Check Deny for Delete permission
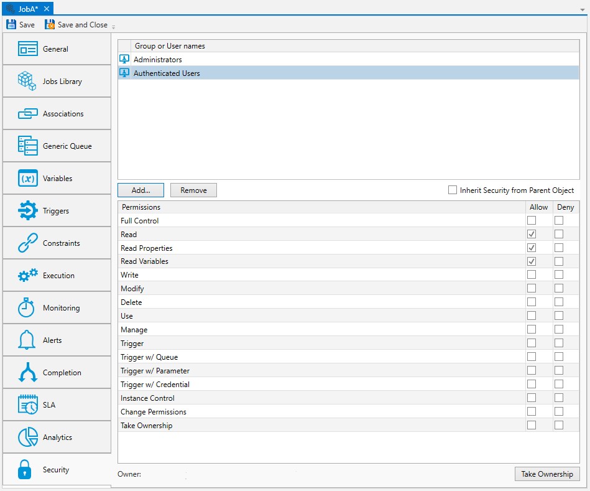The image size is (590, 491). tap(559, 302)
